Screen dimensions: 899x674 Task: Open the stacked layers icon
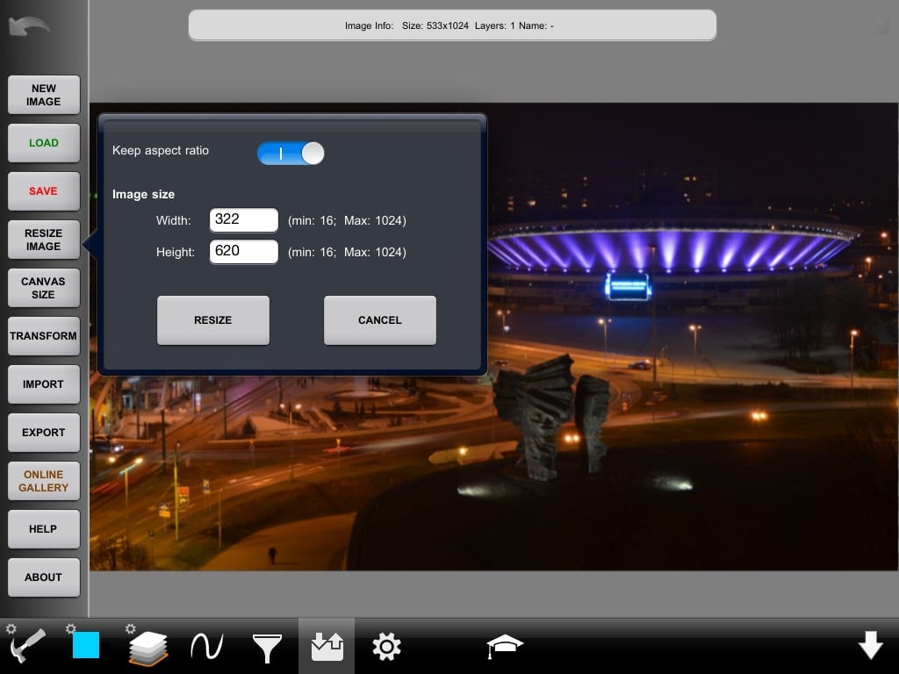point(147,649)
